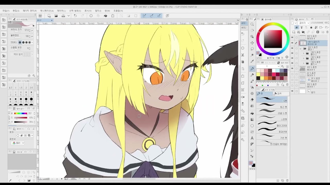The image size is (330, 185).
Task: Select the Text tool
Action: [252, 138]
